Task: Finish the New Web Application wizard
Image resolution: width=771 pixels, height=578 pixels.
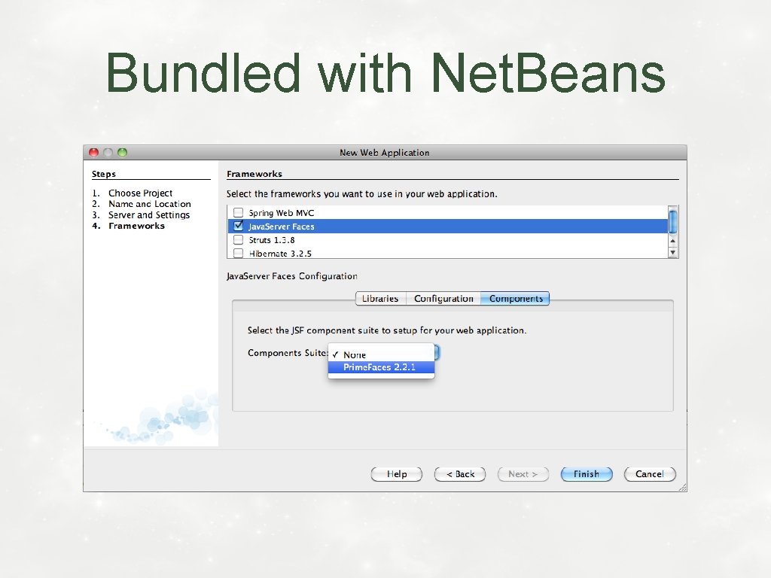Action: pyautogui.click(x=587, y=474)
